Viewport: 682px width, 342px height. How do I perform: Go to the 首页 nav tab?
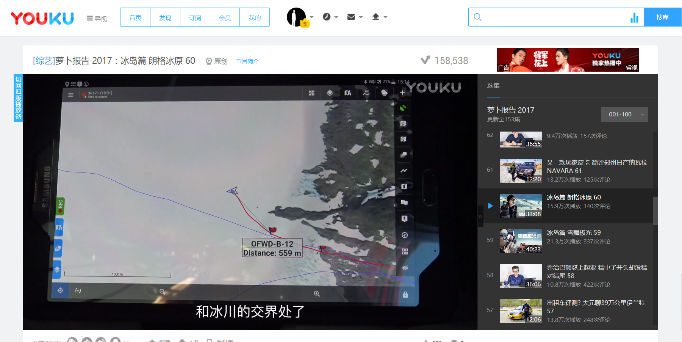(x=135, y=17)
